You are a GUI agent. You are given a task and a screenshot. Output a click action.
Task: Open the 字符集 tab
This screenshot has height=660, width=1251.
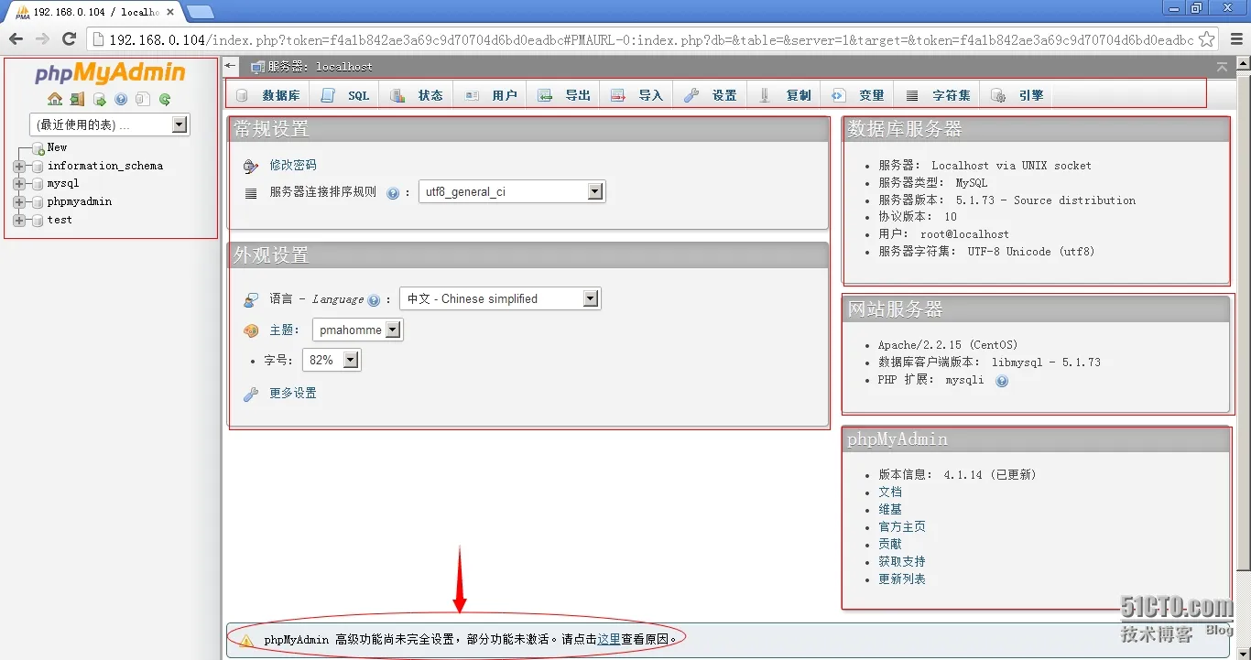(x=938, y=95)
